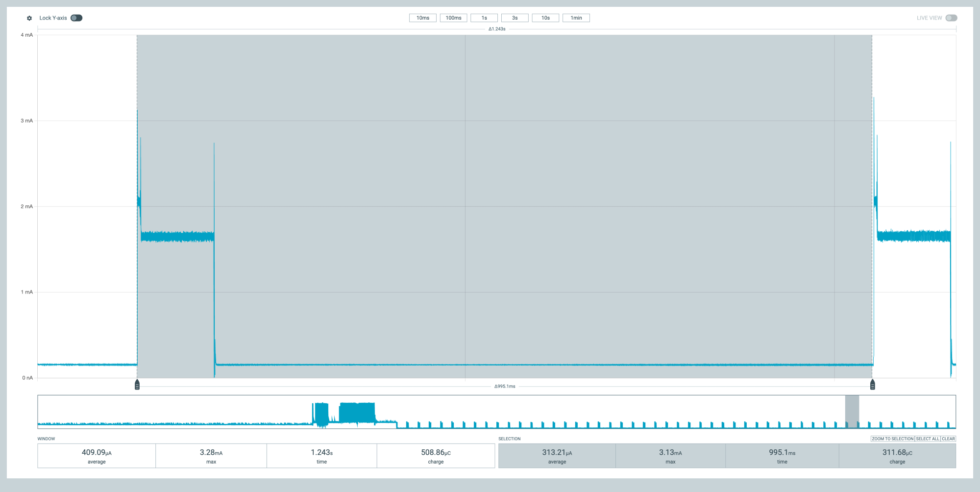
Task: Open chart settings gear icon
Action: point(29,18)
